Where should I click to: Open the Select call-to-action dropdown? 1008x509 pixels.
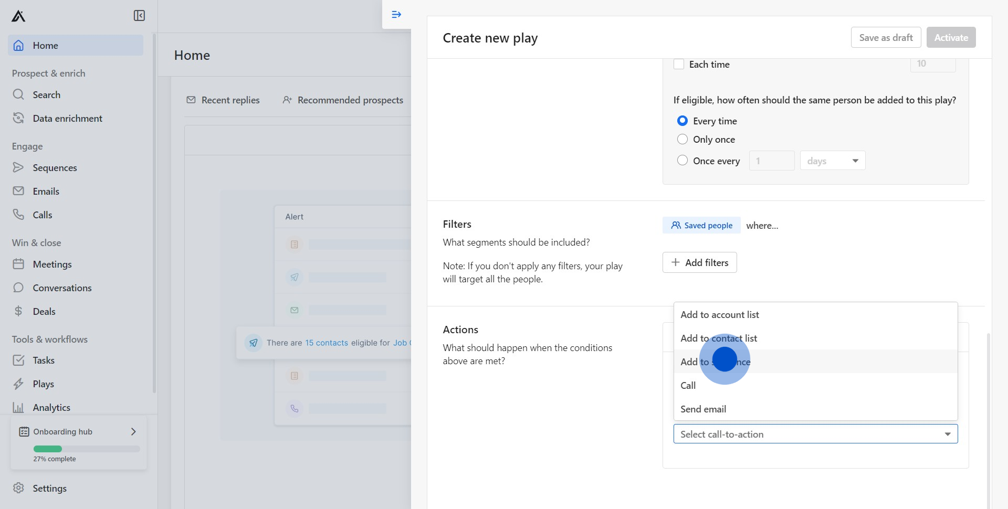point(815,434)
